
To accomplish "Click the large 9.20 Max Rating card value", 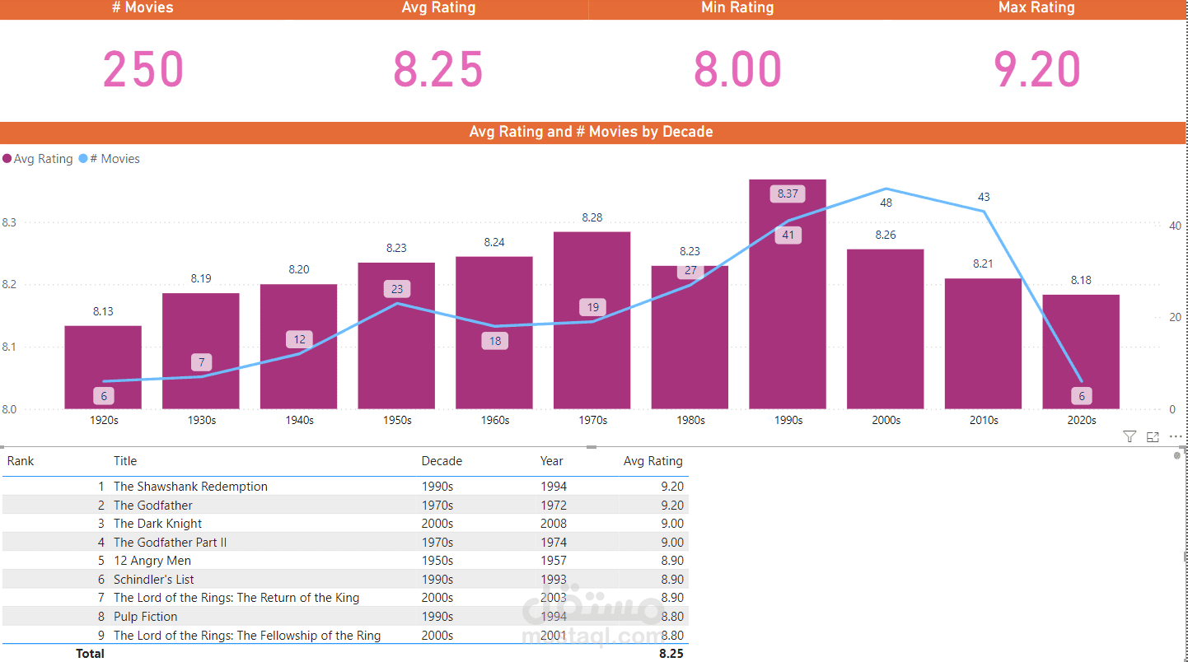I will [1036, 70].
